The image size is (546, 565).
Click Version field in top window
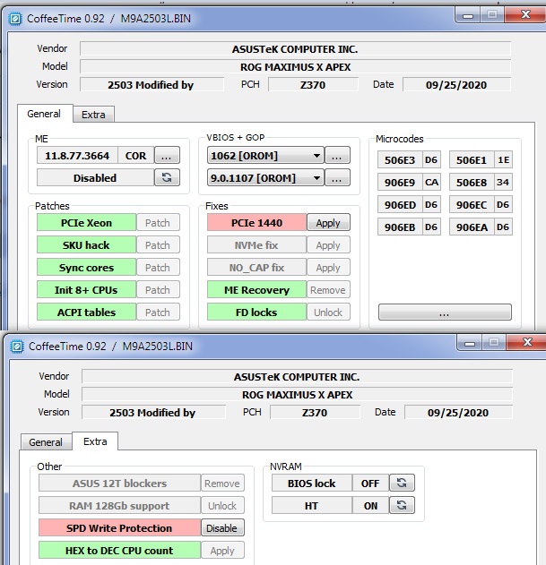tap(152, 84)
